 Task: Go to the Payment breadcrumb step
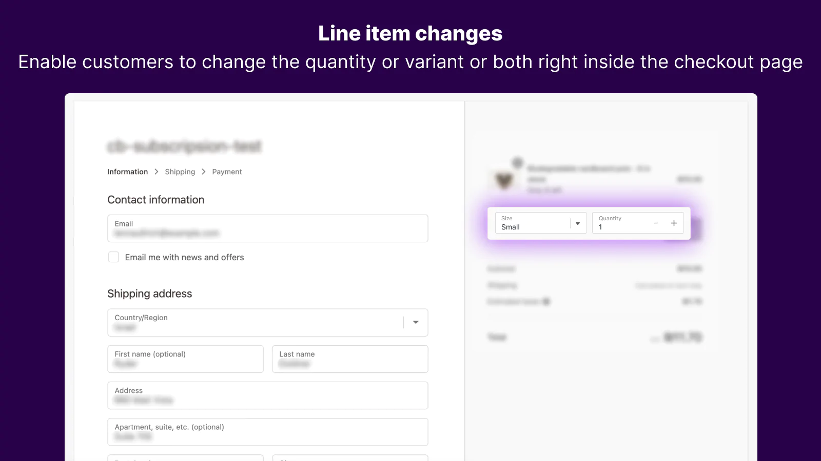click(x=227, y=172)
